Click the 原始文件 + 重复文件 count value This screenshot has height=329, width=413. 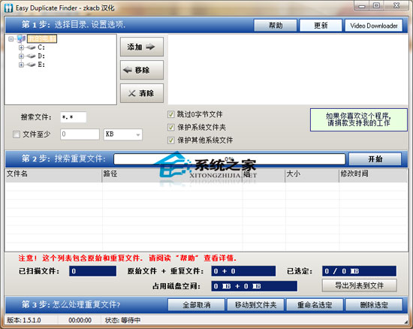coord(243,271)
